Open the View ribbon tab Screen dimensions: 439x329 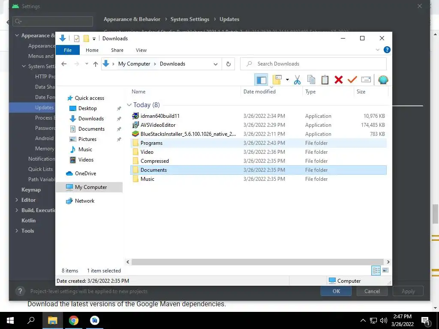(x=141, y=50)
